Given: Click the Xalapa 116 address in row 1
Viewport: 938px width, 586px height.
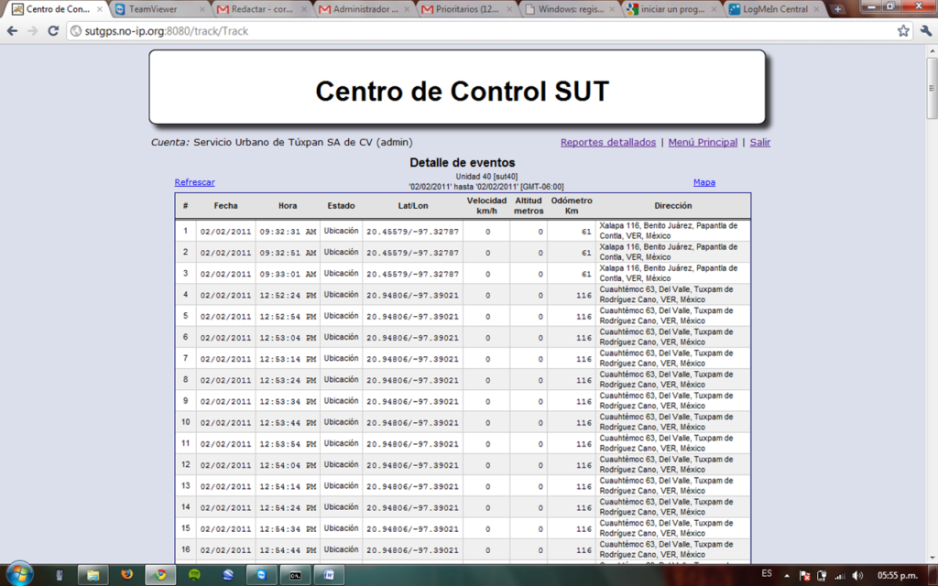Looking at the screenshot, I should coord(668,231).
